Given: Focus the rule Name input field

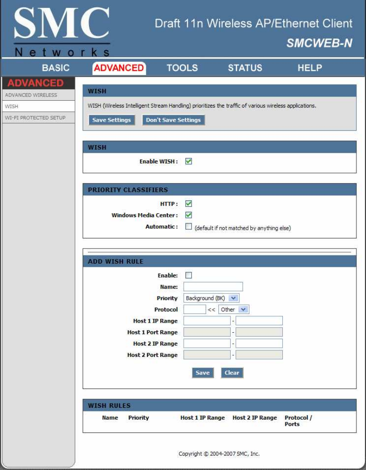Looking at the screenshot, I should (x=213, y=286).
